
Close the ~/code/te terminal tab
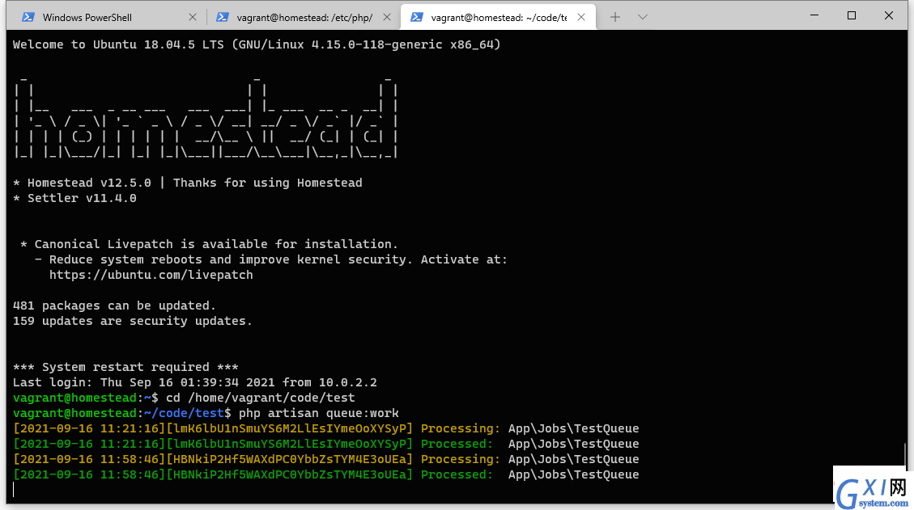click(581, 18)
